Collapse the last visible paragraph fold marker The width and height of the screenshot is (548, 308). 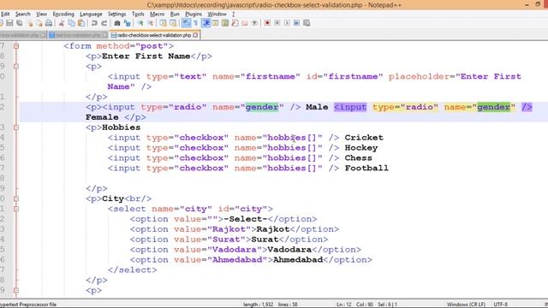tap(16, 290)
